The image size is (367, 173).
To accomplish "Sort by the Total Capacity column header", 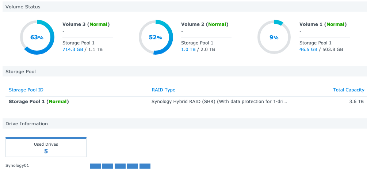I will 348,90.
